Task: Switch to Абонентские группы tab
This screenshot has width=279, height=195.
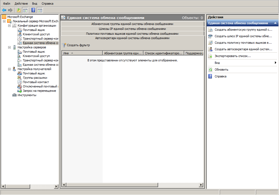Action: pos(132,24)
